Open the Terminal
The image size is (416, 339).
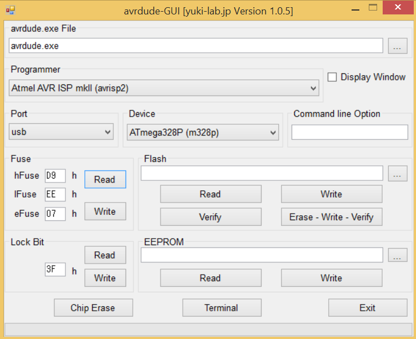coord(221,308)
